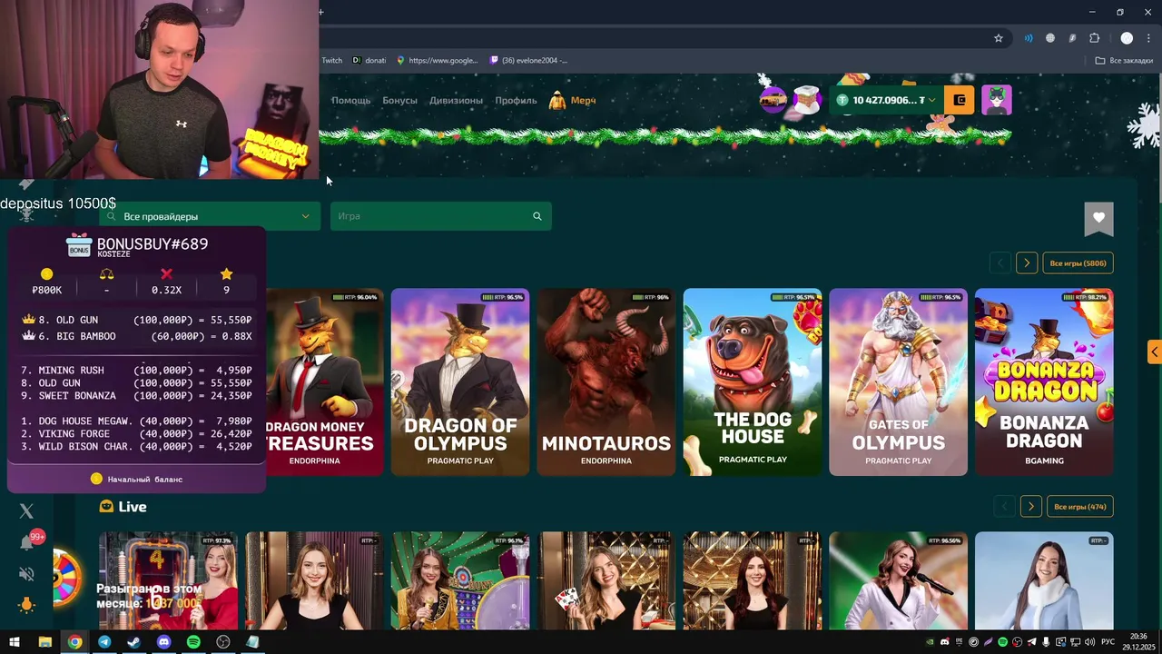Open the Профиль menu item
Screen dimensions: 1162x654
[516, 100]
